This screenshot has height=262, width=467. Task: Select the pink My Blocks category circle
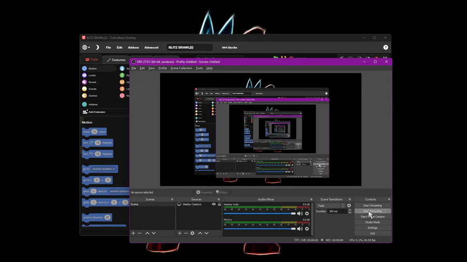point(122,96)
